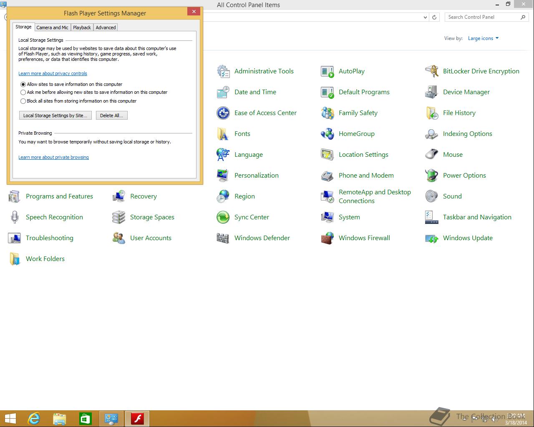This screenshot has height=427, width=534.
Task: Open the Language icon
Action: pyautogui.click(x=223, y=155)
